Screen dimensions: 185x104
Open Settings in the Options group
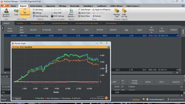[x=37, y=13]
